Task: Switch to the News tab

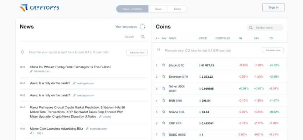Action: click(x=158, y=9)
